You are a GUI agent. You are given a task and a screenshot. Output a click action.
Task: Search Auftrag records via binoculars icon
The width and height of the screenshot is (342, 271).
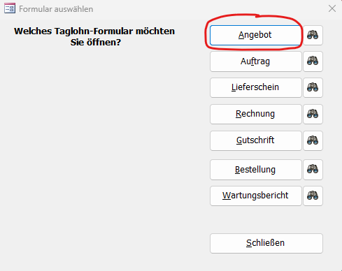tap(313, 61)
